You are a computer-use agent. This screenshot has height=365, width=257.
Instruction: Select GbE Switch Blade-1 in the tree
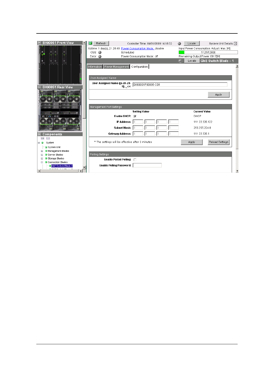(62, 166)
